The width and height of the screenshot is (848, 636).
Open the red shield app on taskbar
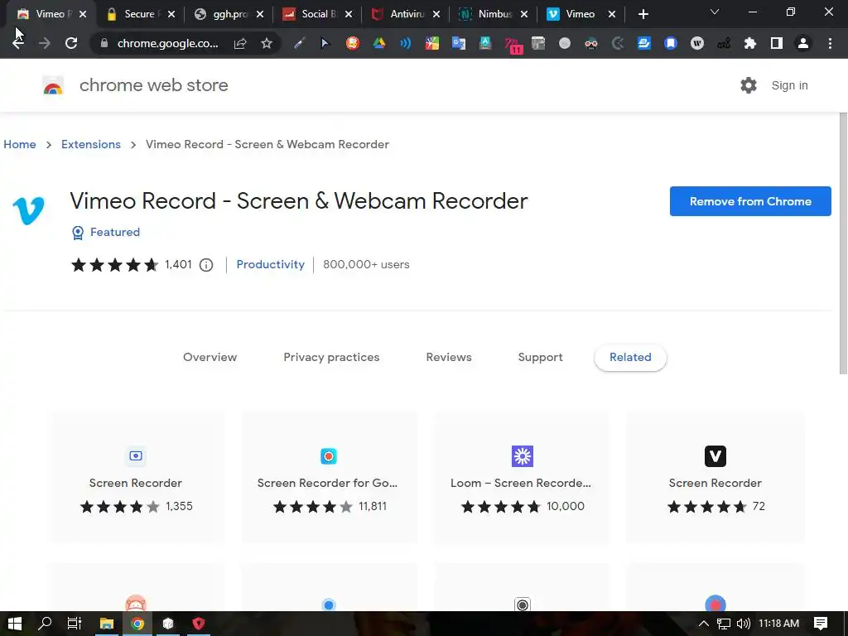coord(199,624)
